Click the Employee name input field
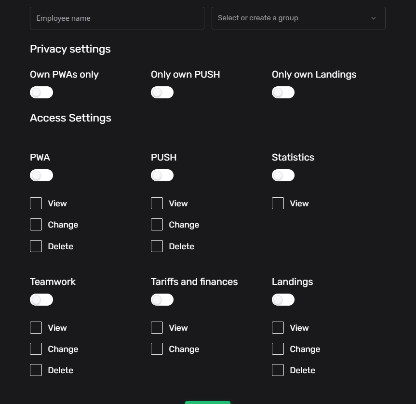The image size is (416, 404). pyautogui.click(x=117, y=18)
